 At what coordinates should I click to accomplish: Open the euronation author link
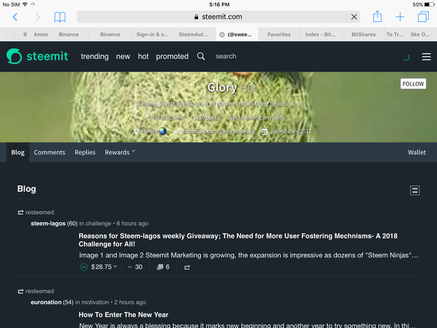coord(46,302)
